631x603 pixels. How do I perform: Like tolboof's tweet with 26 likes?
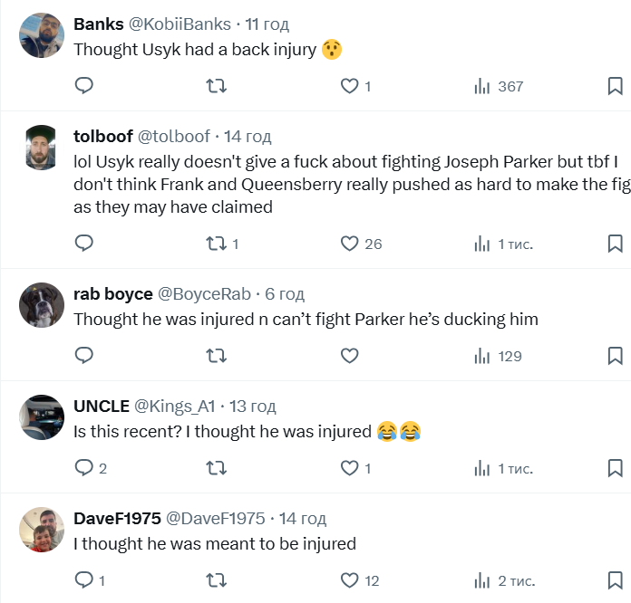point(349,244)
